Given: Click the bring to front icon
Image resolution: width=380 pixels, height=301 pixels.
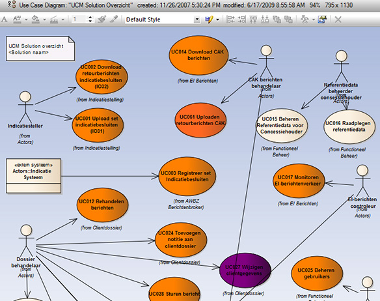Looking at the screenshot, I should [277, 20].
